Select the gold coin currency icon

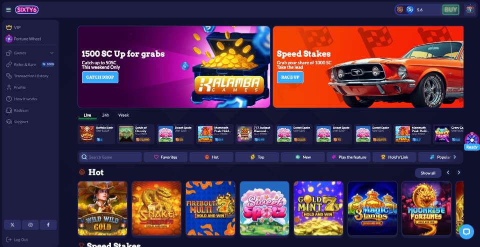400,10
